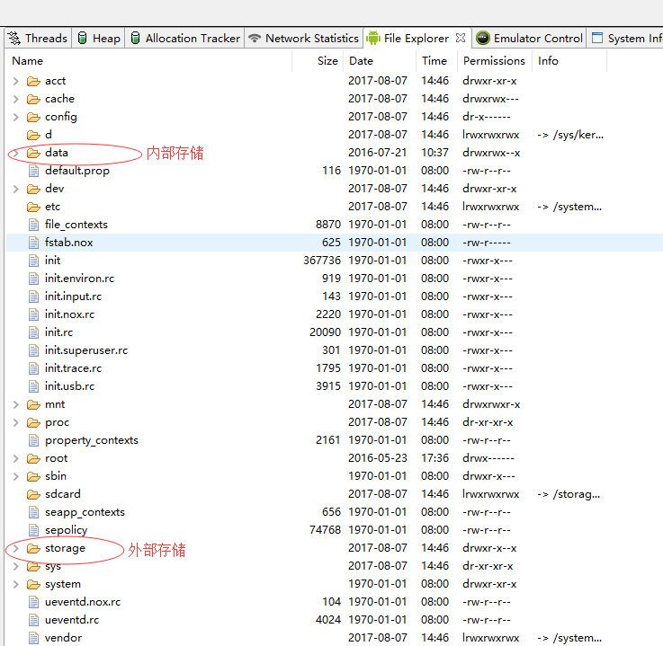Click the System Info window icon
Viewport: 663px width, 646px height.
pyautogui.click(x=597, y=38)
